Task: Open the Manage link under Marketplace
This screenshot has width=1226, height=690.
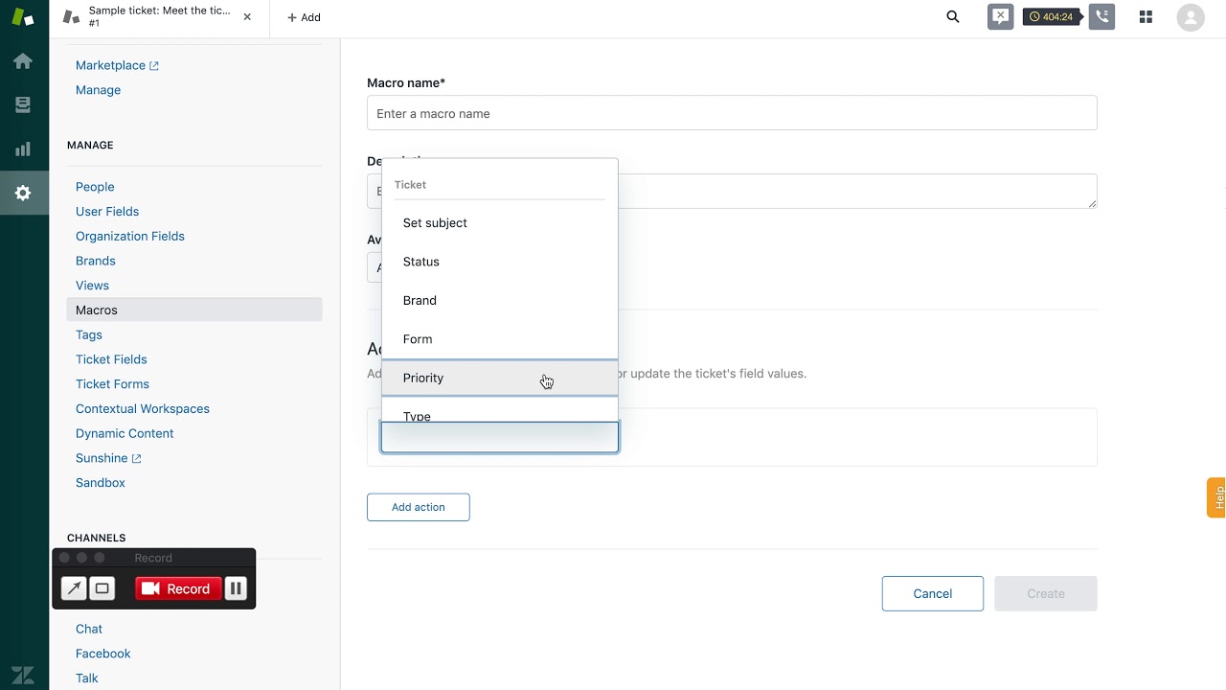Action: pyautogui.click(x=98, y=90)
